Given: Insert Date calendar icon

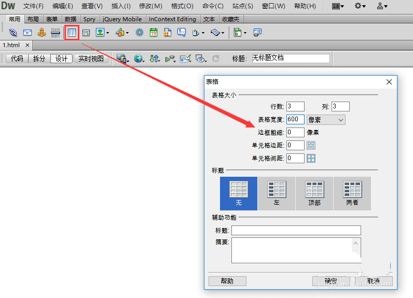Looking at the screenshot, I should pyautogui.click(x=153, y=33).
